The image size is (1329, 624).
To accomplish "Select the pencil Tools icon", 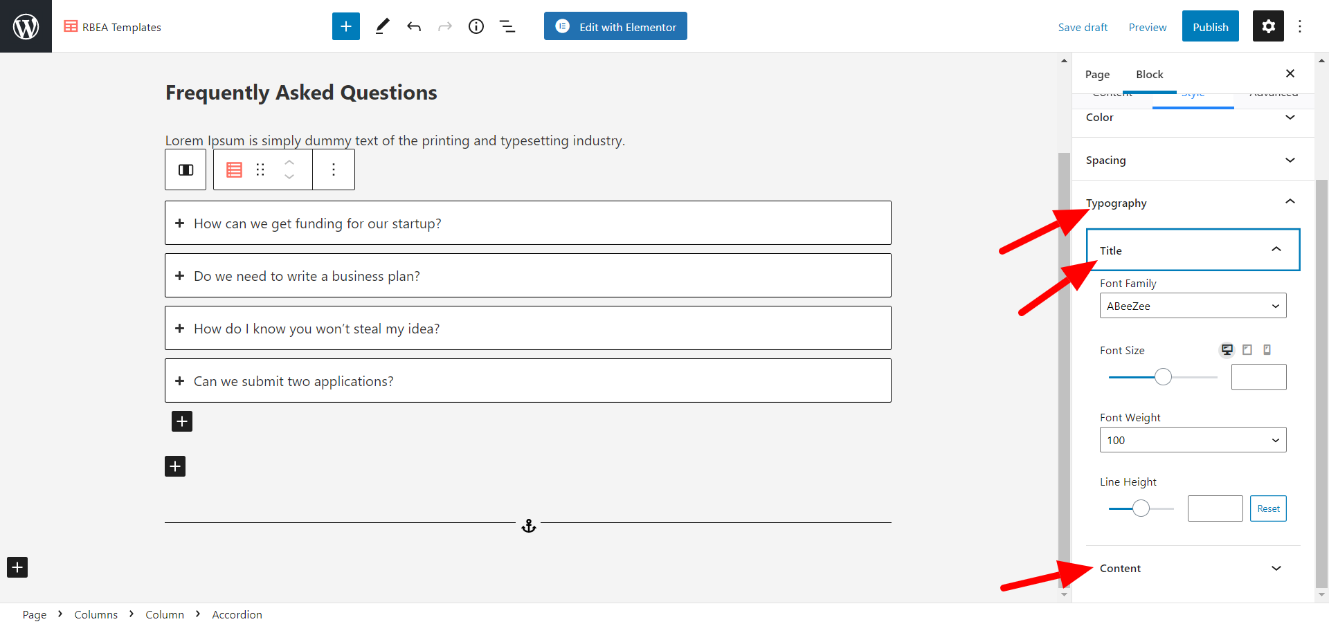I will tap(382, 26).
